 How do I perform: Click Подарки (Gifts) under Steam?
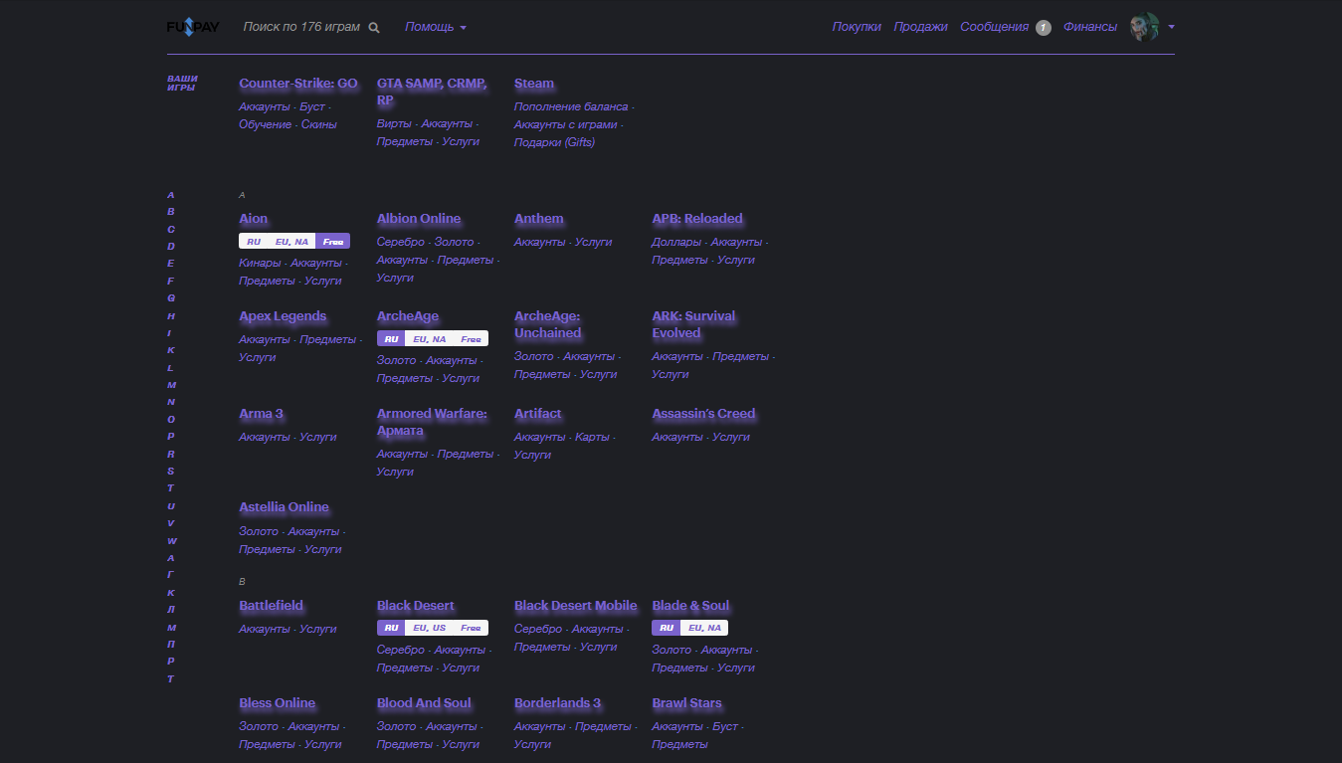point(553,141)
